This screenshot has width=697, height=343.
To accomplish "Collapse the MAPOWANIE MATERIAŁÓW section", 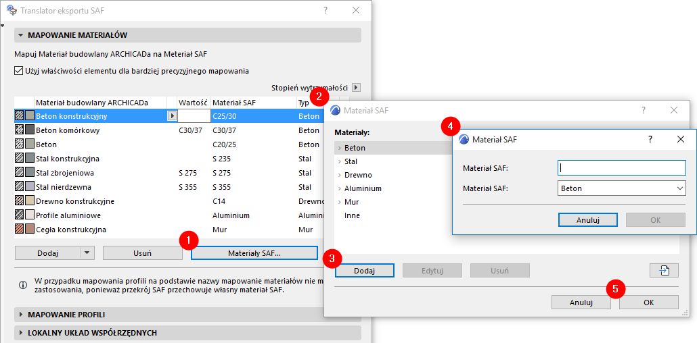I will coord(20,35).
